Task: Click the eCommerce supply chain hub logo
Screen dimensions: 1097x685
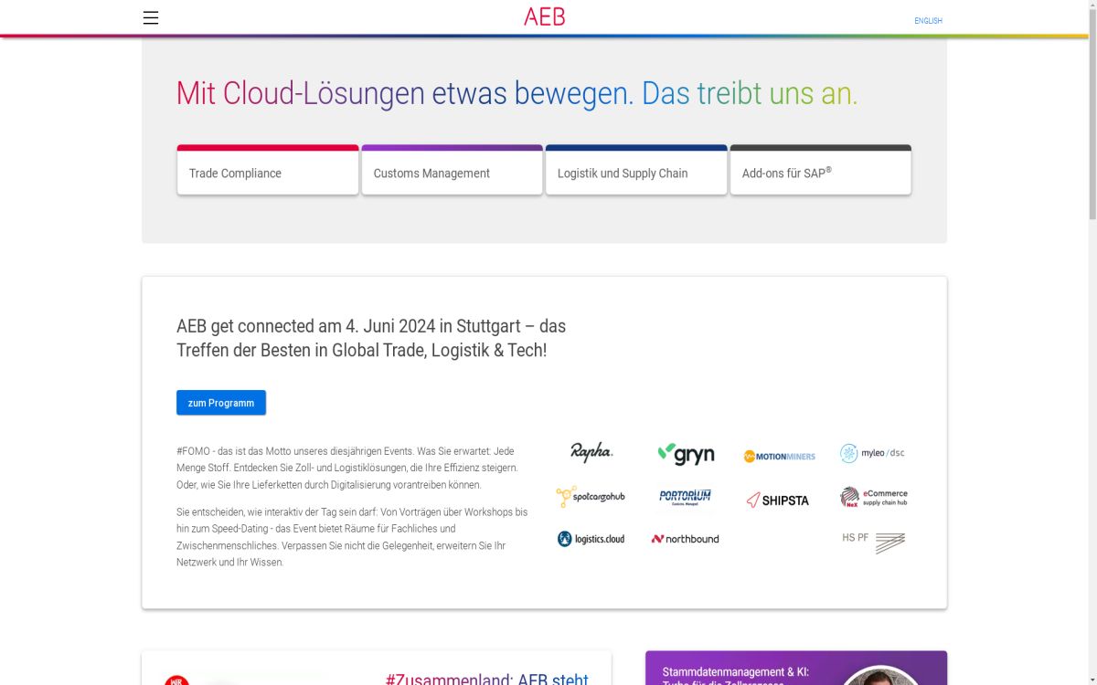Action: click(x=873, y=497)
